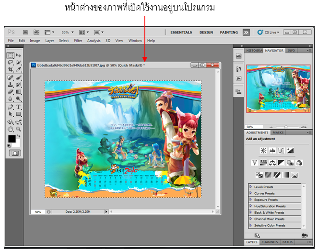Add a Curves adjustment
This screenshot has width=318, height=252.
click(281, 150)
